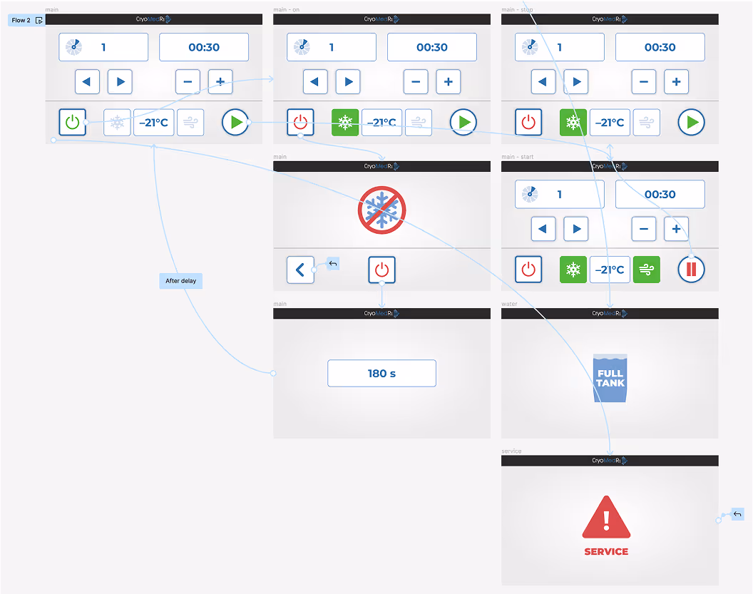The image size is (753, 594).
Task: Select the 'water' frame title
Action: tap(509, 304)
